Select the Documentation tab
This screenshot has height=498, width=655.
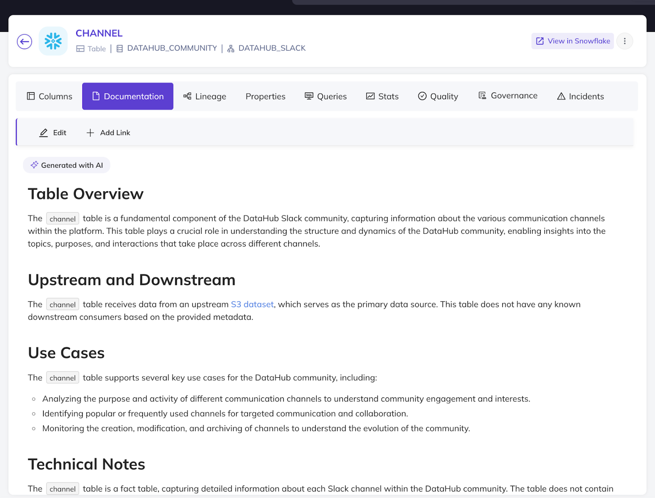click(128, 96)
